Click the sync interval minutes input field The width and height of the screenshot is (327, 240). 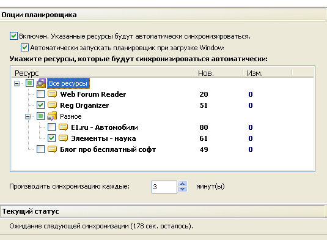coord(164,187)
